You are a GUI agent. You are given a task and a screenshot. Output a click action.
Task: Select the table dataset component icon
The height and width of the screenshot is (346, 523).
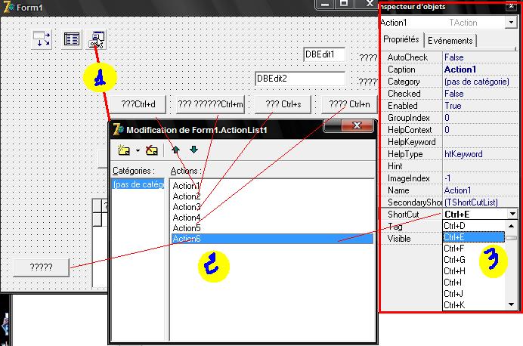click(x=72, y=39)
